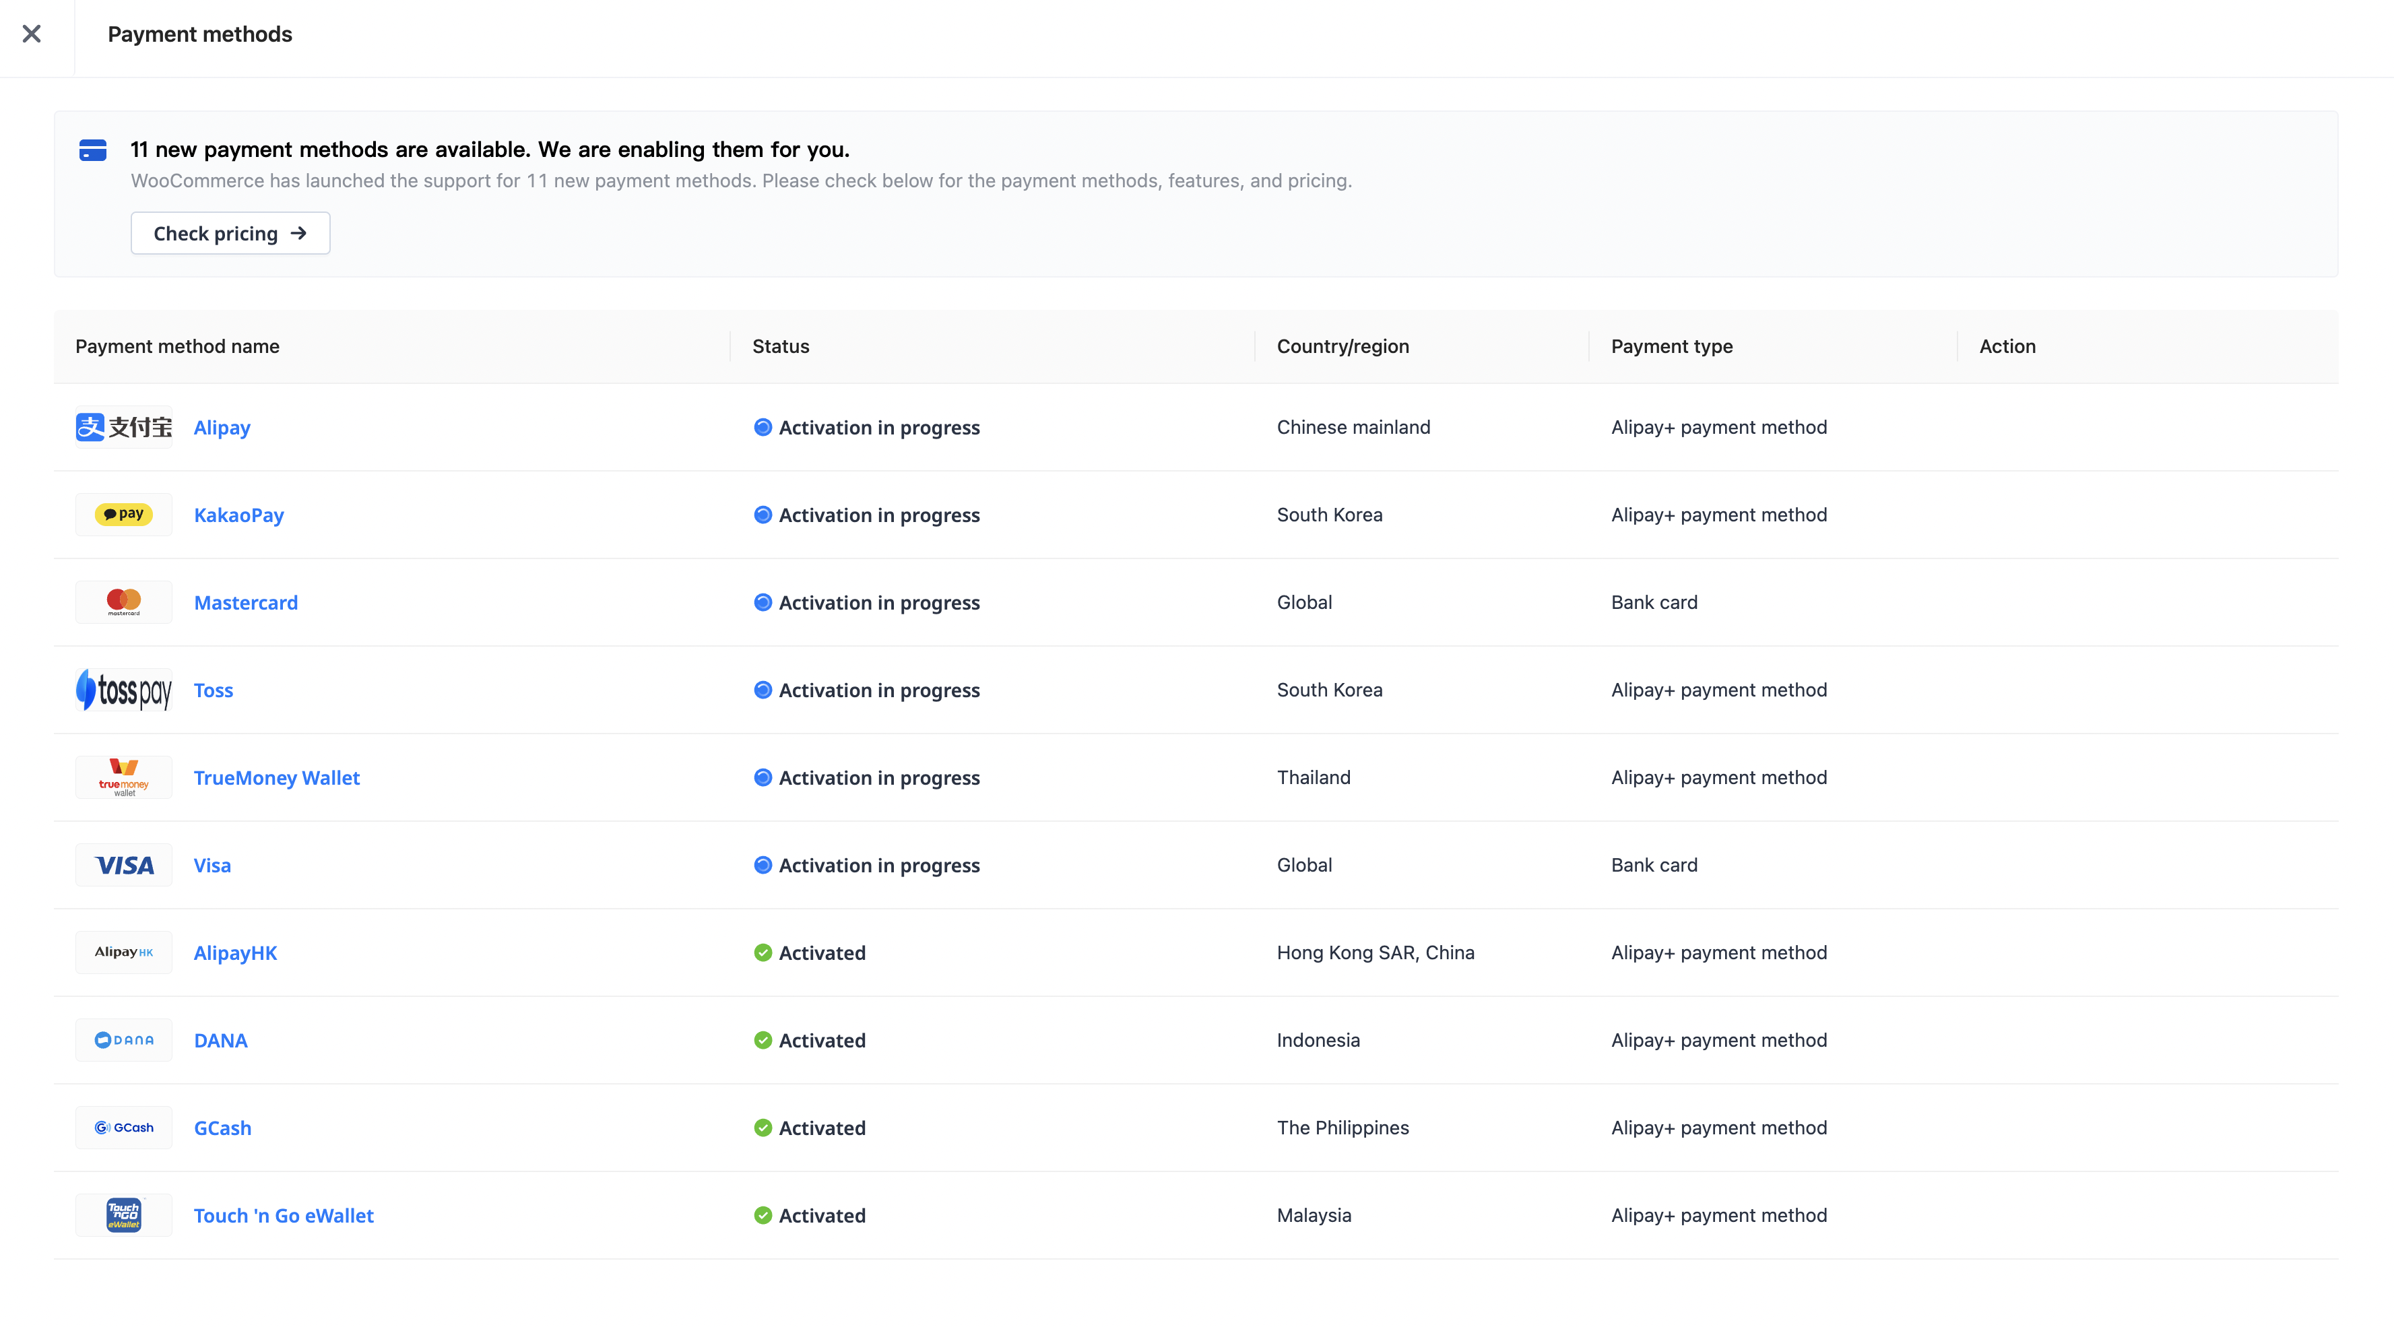Viewport: 2394px width, 1327px height.
Task: Open the Alipay payment method link
Action: (x=222, y=428)
